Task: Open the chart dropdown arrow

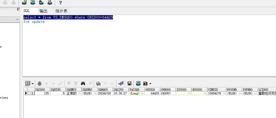Action: pos(150,84)
